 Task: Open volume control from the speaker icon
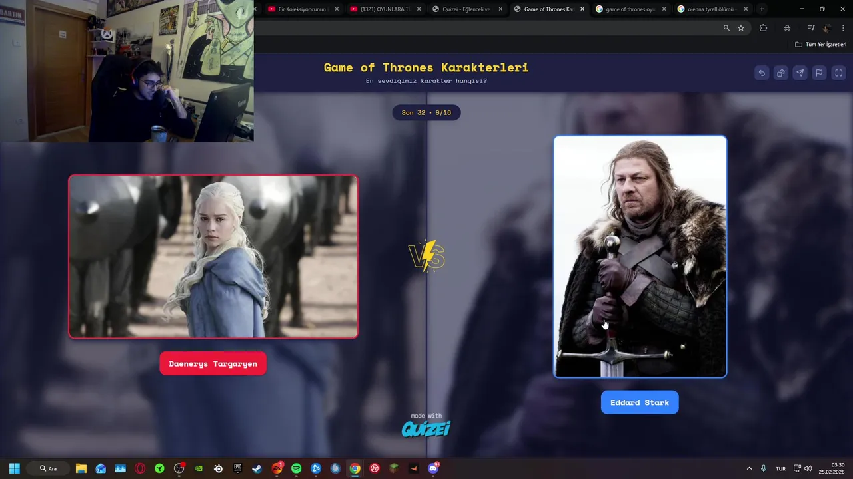click(x=808, y=468)
